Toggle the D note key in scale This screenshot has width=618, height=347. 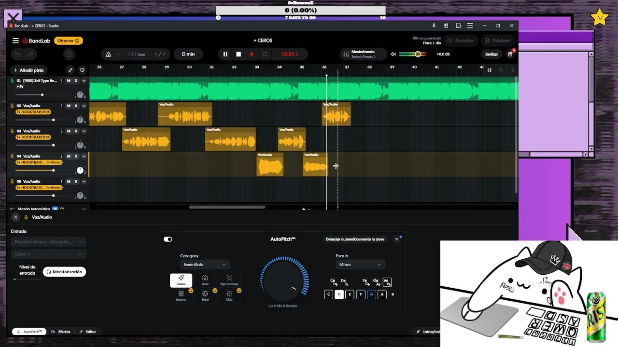(x=339, y=294)
